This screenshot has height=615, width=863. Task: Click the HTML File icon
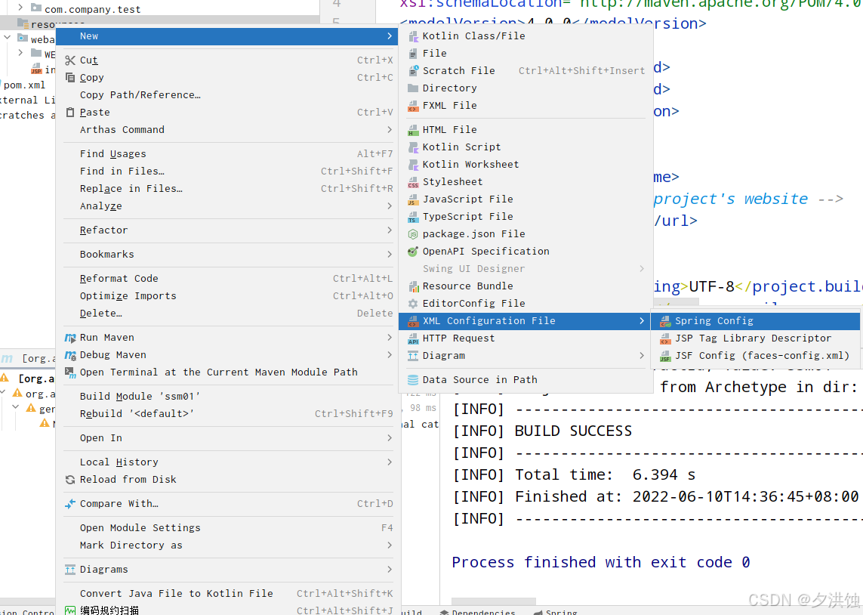[x=413, y=130]
